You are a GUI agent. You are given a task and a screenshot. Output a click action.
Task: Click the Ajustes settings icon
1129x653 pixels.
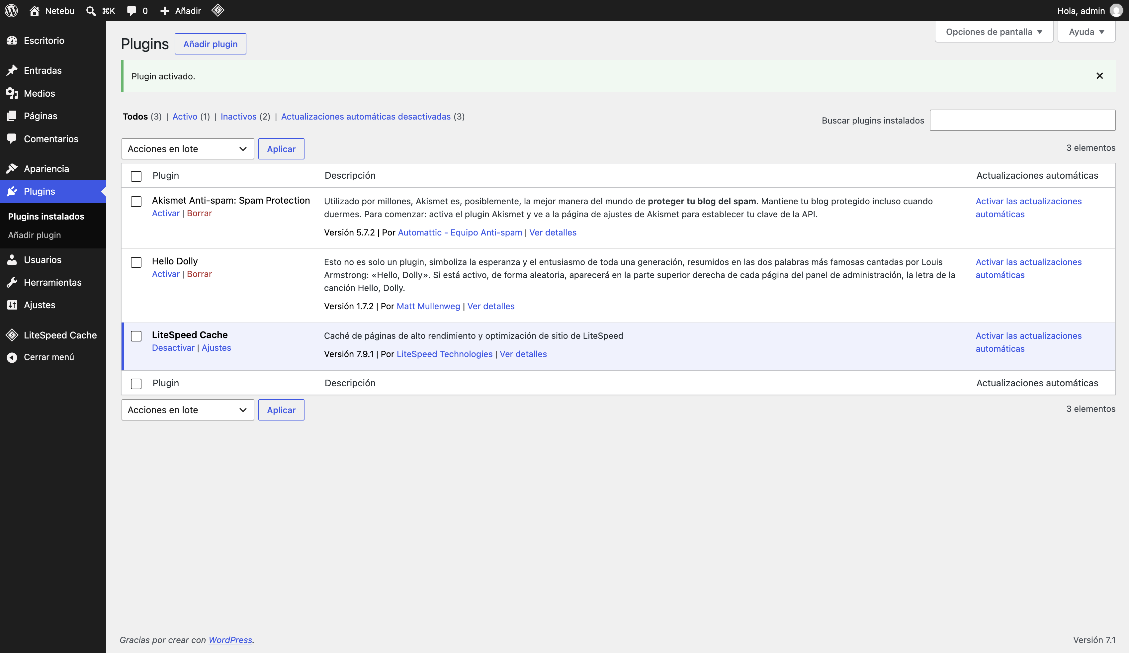point(12,305)
